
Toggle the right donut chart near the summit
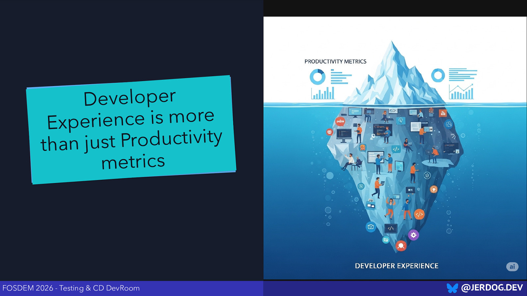(438, 76)
